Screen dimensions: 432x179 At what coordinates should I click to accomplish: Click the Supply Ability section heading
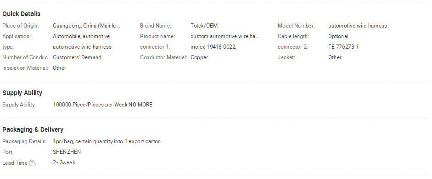click(x=22, y=93)
